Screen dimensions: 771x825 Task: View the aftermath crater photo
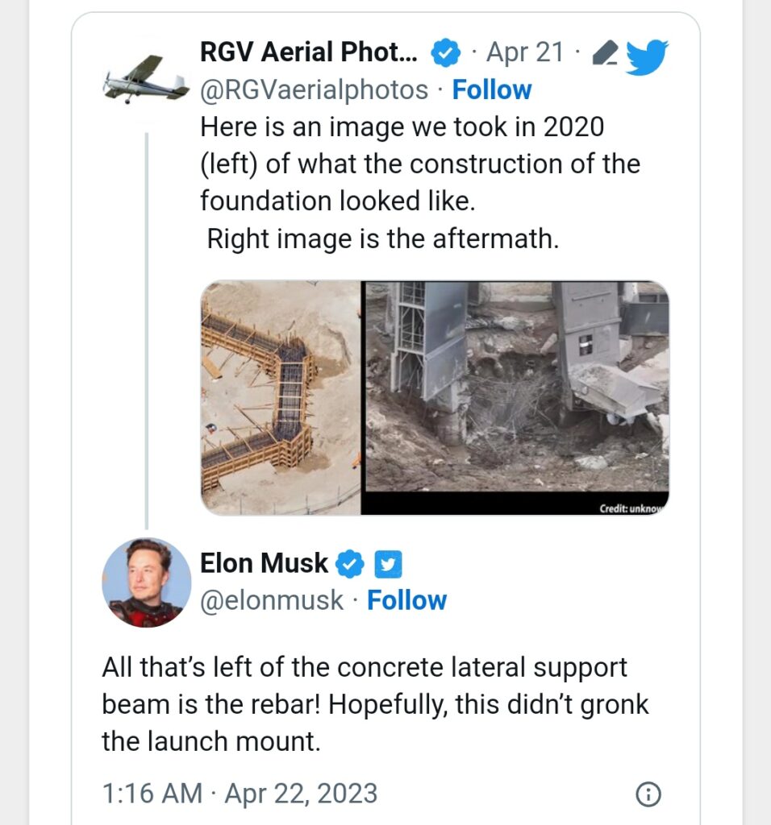[x=516, y=397]
